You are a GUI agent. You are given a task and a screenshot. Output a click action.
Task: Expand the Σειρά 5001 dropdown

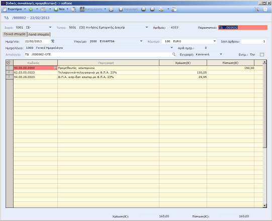[50, 28]
